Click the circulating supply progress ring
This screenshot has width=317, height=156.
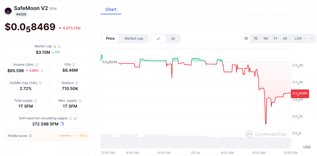point(62,124)
